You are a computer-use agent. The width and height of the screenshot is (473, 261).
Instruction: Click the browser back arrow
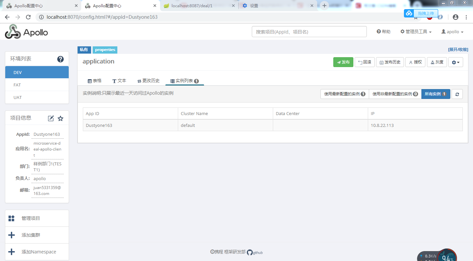coord(7,17)
